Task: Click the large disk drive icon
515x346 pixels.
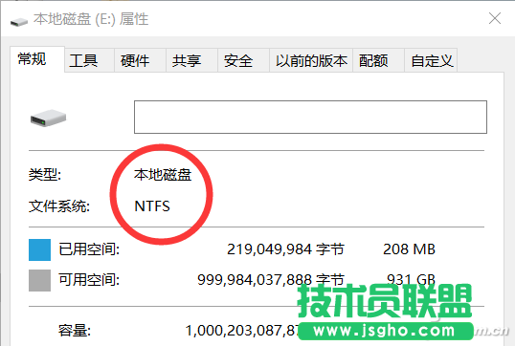Action: [x=48, y=119]
